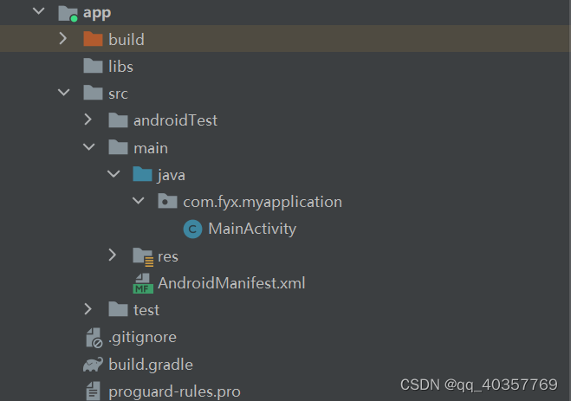The image size is (571, 401).
Task: Click the AndroidManifest.xml MF file icon
Action: (143, 283)
